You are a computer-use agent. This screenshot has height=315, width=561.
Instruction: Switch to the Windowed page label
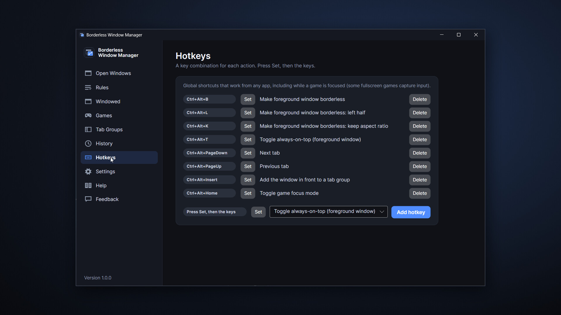[108, 101]
